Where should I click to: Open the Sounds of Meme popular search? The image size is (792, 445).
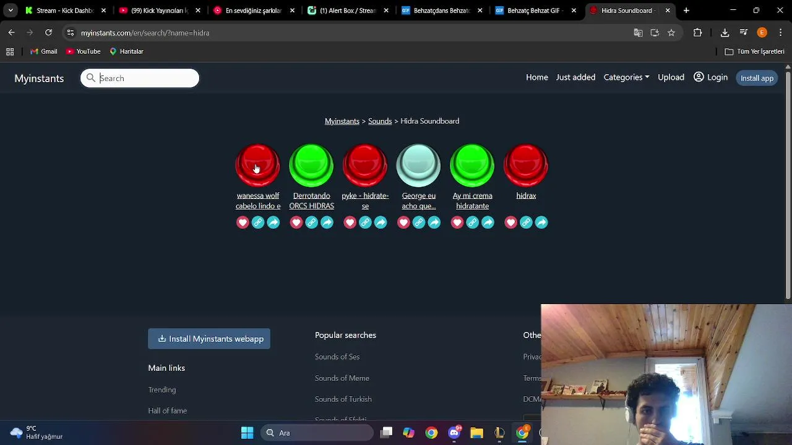pyautogui.click(x=342, y=378)
